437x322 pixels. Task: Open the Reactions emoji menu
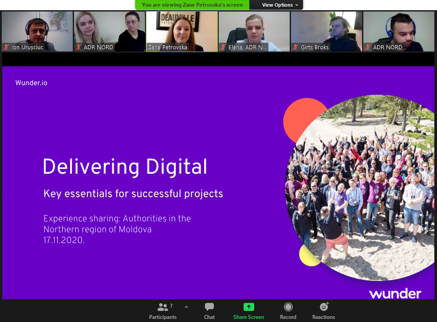point(324,307)
